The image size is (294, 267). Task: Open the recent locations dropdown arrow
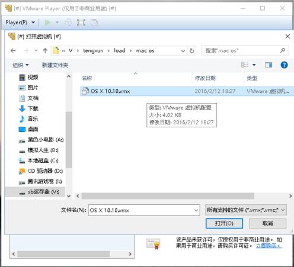pos(36,50)
